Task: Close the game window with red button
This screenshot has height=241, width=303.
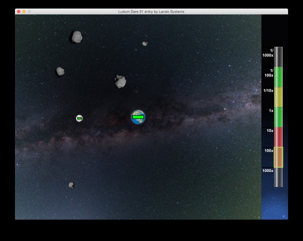Action: tap(19, 12)
